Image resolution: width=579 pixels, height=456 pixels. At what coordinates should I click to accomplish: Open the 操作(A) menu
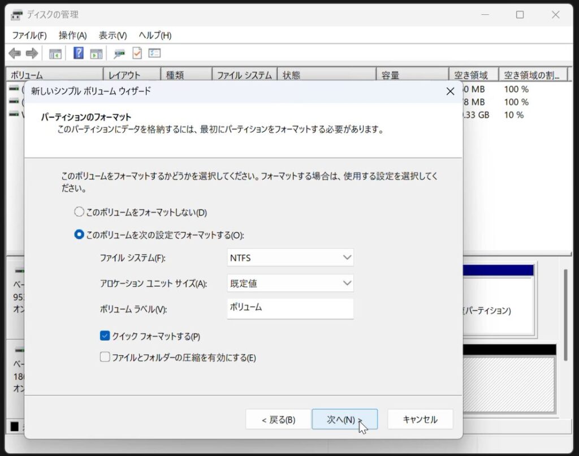(x=73, y=35)
